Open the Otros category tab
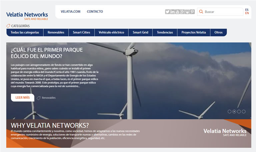The width and height of the screenshot is (256, 152). point(218,32)
